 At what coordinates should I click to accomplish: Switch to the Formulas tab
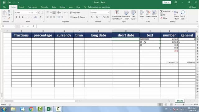[44, 7]
